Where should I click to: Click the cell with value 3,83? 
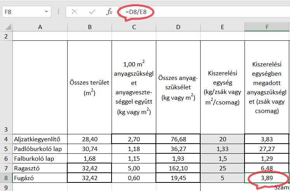point(267,139)
